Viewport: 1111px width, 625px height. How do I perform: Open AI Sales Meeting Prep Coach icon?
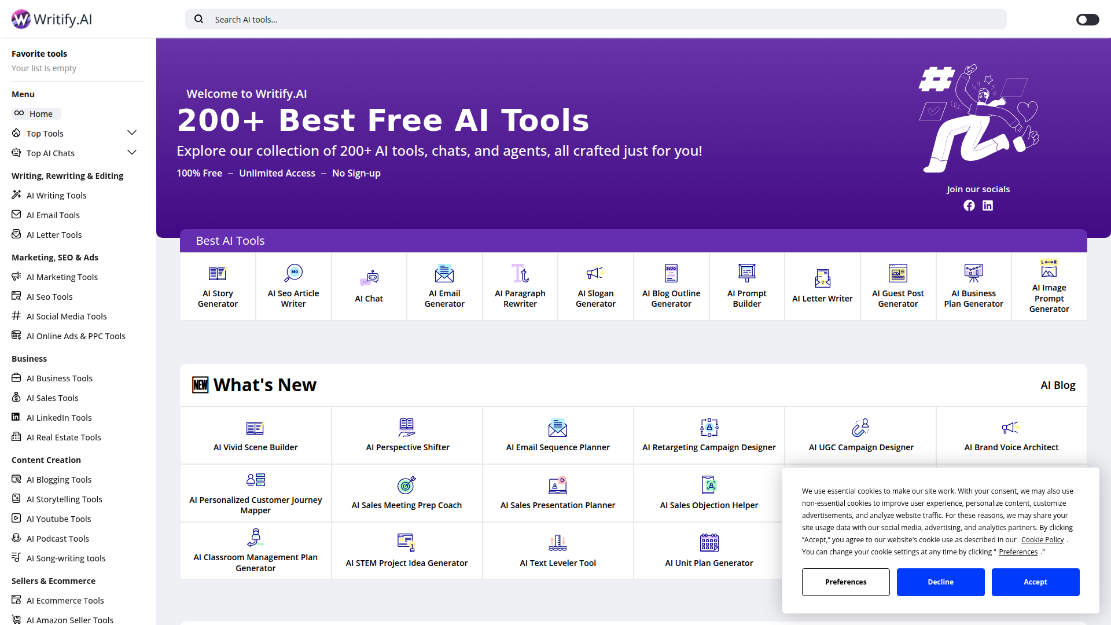point(406,485)
